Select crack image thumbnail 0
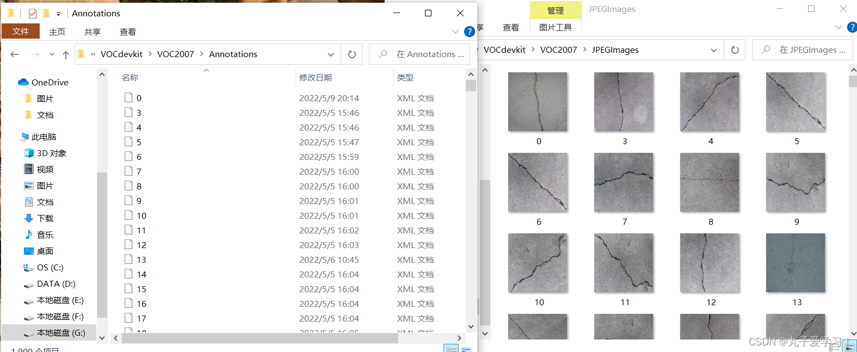 [x=538, y=102]
